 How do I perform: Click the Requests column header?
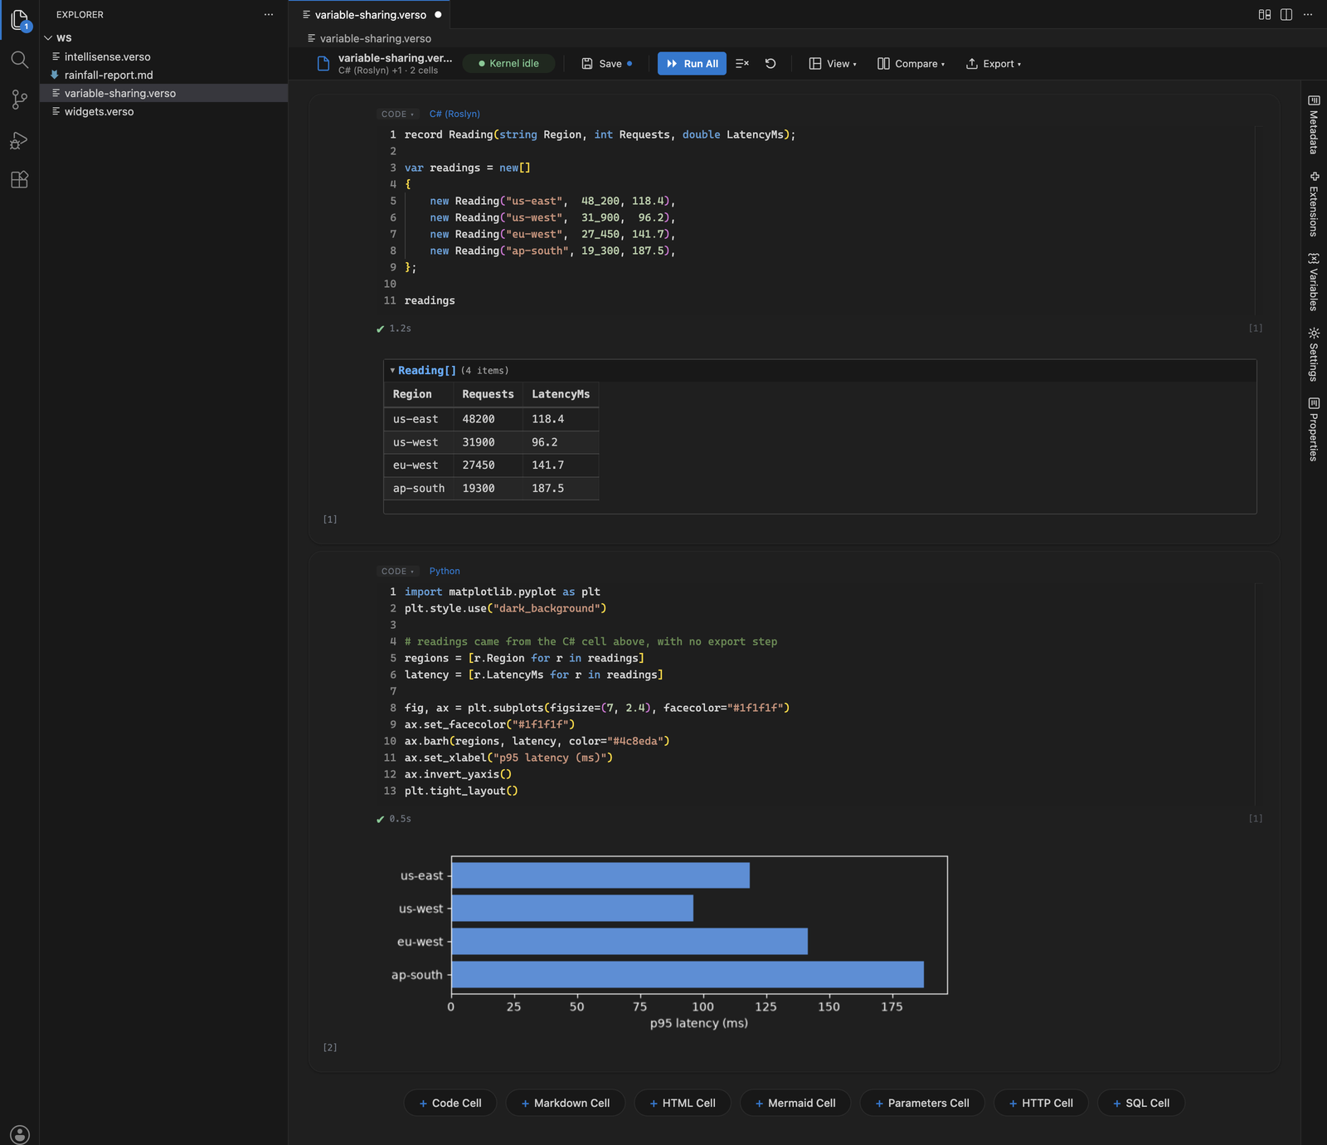488,395
